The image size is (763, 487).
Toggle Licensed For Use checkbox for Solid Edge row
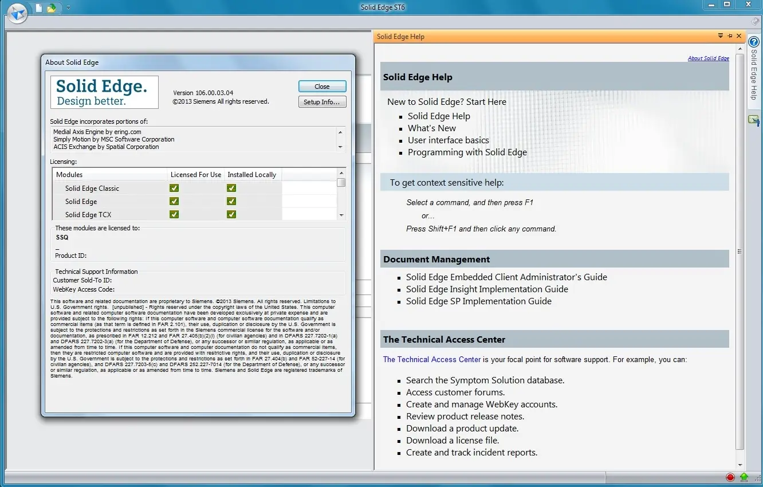174,201
